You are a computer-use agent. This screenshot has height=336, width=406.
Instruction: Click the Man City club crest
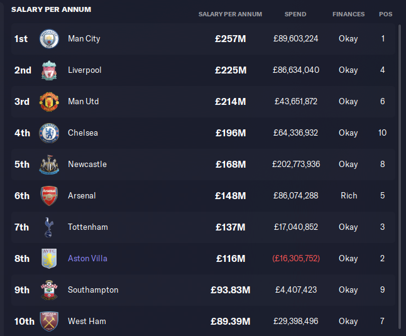[48, 39]
